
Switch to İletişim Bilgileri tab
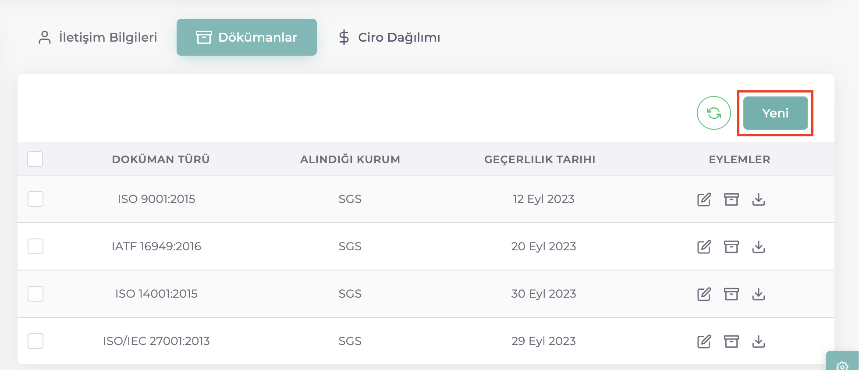(x=98, y=37)
